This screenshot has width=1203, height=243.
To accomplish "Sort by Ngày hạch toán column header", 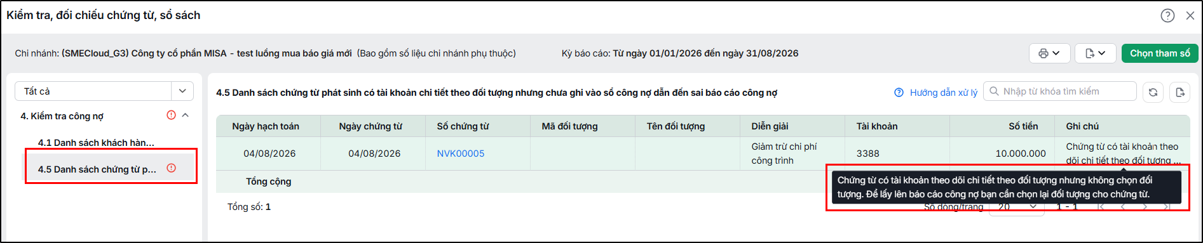I will pos(268,126).
